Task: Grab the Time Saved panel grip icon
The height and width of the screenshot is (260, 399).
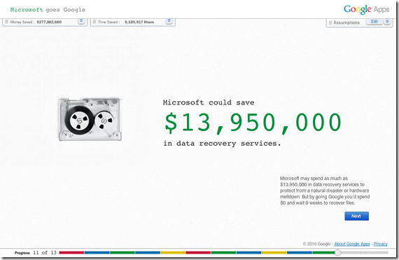Action: [94, 22]
